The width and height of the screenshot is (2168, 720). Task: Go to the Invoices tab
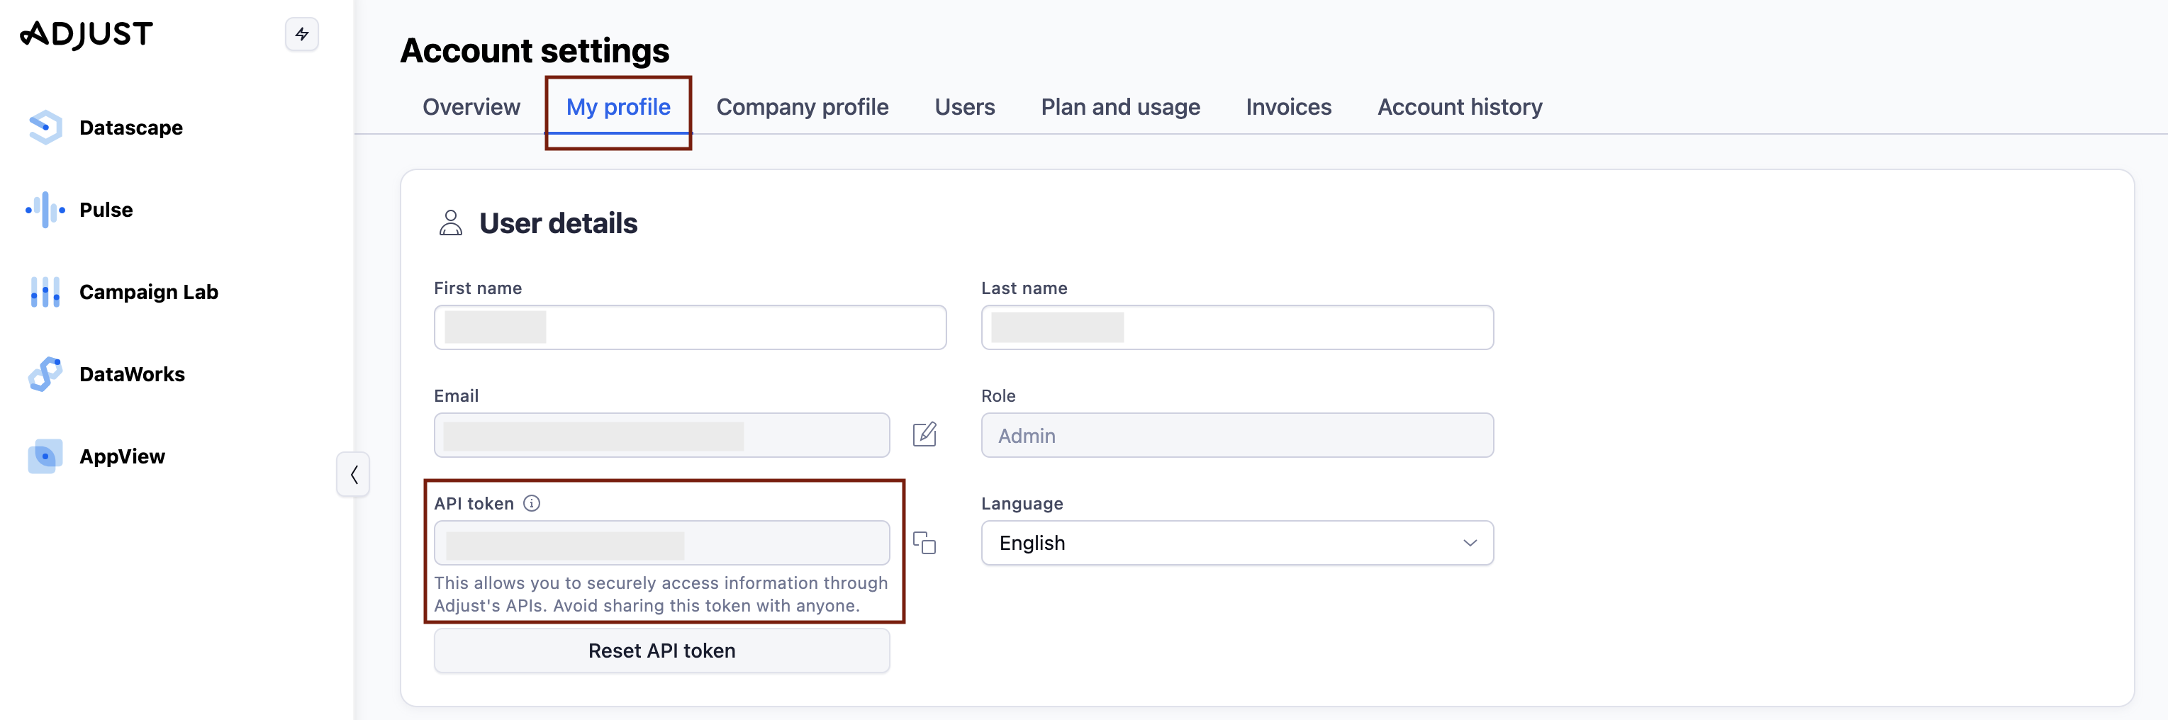pos(1287,107)
